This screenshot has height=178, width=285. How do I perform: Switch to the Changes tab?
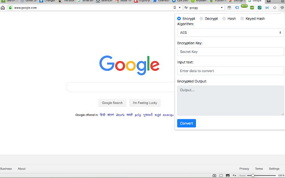click(48, 1)
